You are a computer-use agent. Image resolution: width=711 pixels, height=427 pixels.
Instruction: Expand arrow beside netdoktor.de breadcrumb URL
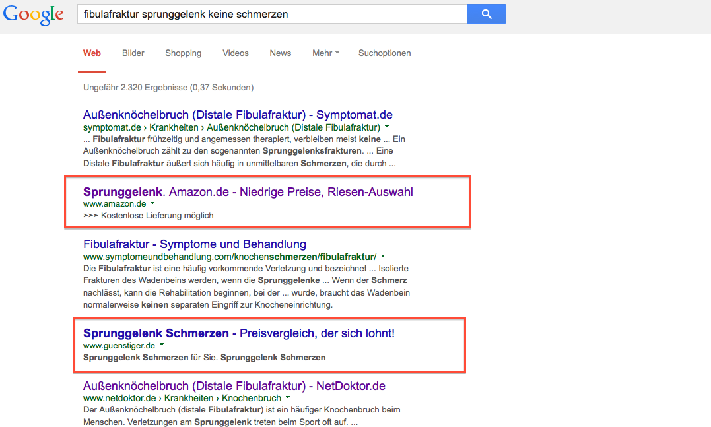(x=287, y=397)
